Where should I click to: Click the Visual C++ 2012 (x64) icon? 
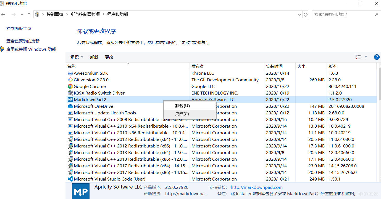click(70, 139)
